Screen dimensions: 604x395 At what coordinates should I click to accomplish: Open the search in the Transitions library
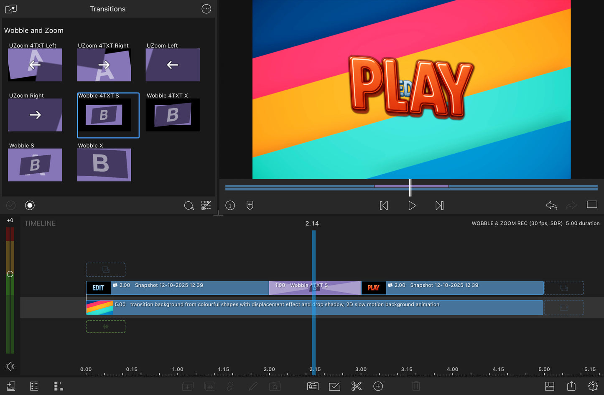pyautogui.click(x=189, y=205)
